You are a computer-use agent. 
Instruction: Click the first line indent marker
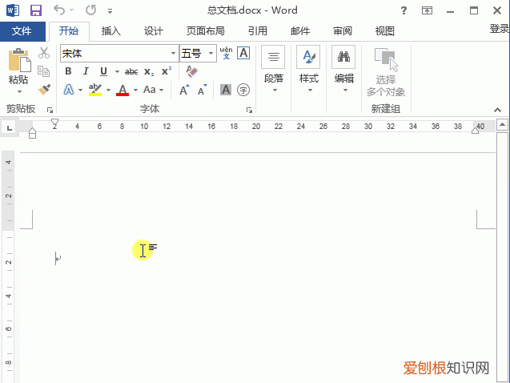click(x=54, y=122)
